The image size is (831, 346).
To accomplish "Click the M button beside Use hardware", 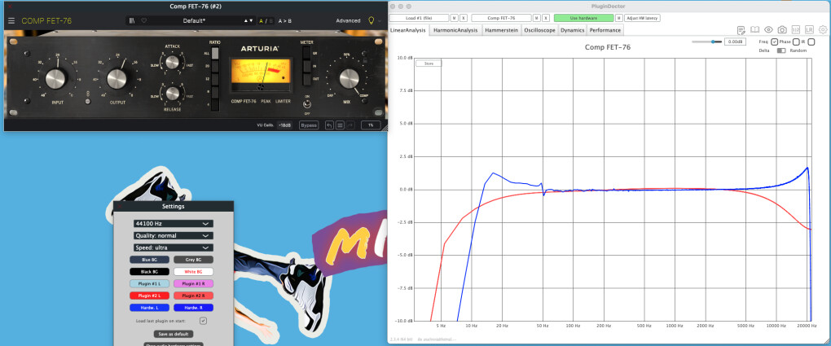I will pos(619,18).
